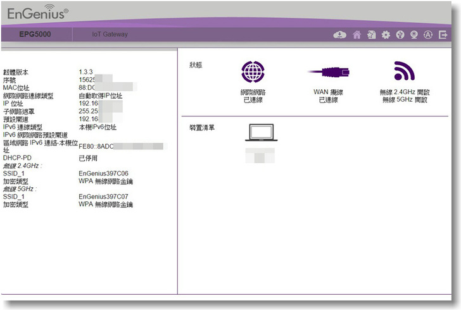Go to the Home page icon

357,35
